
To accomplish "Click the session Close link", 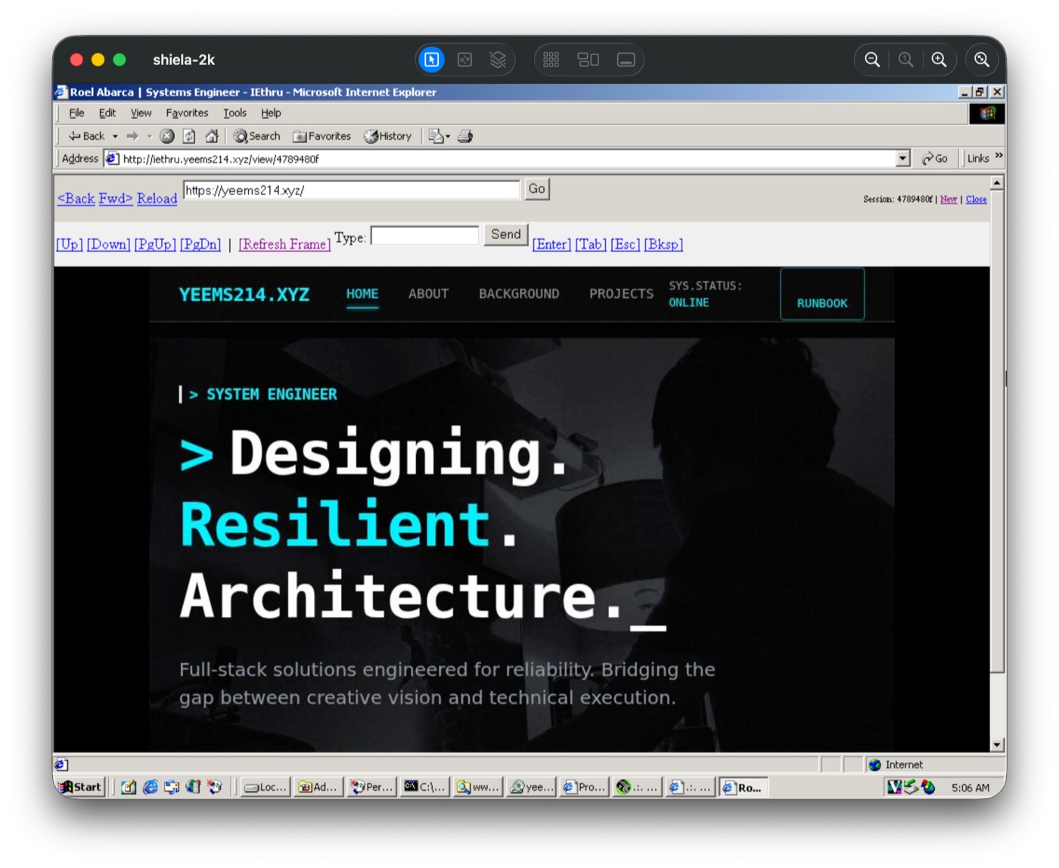I will (x=976, y=199).
